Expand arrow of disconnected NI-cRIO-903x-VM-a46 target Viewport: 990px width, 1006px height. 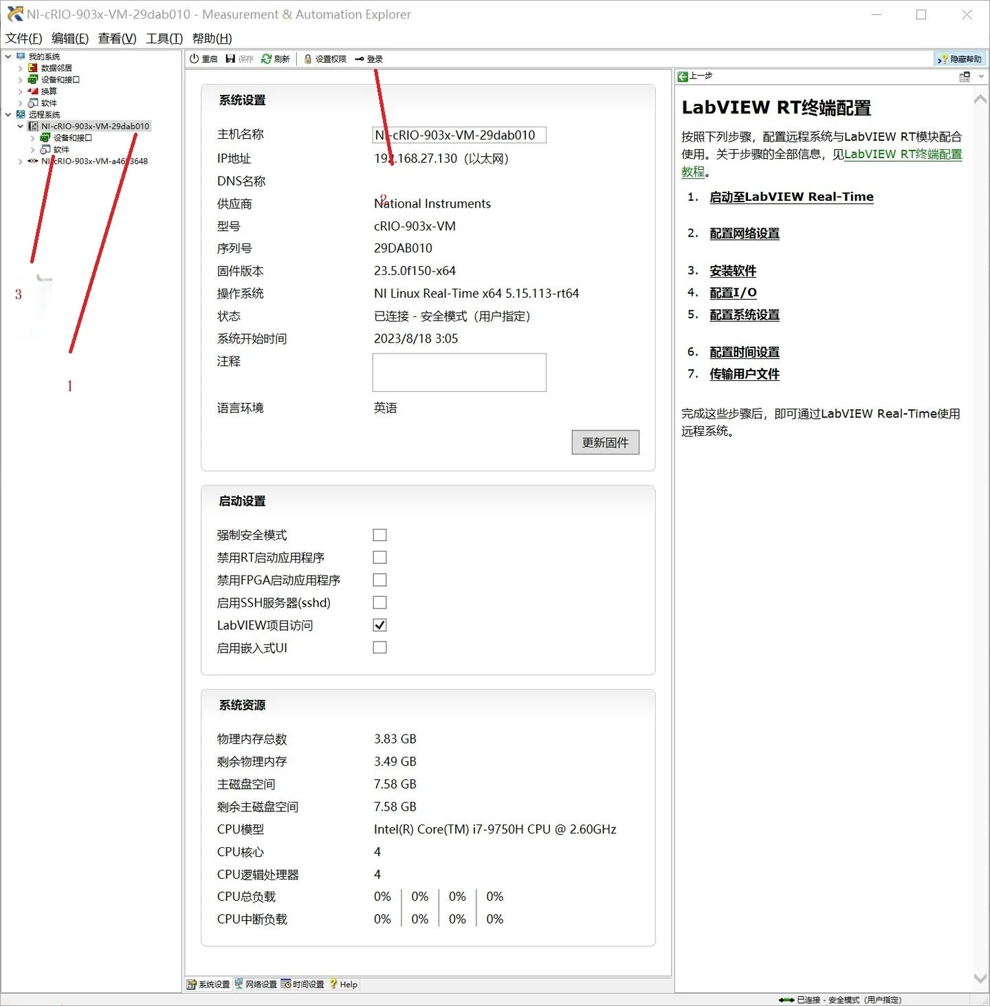20,161
